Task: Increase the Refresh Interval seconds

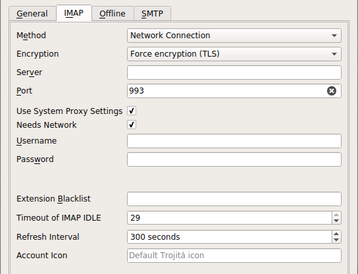Action: [x=336, y=234]
